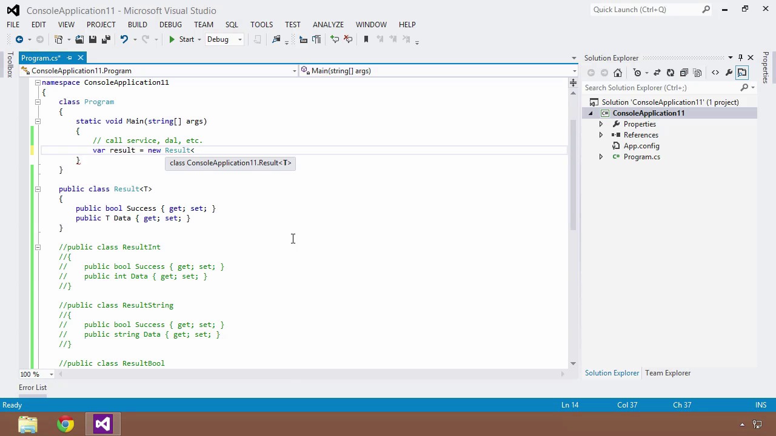Click the Home icon in Solution Explorer
The width and height of the screenshot is (776, 436).
(x=618, y=73)
